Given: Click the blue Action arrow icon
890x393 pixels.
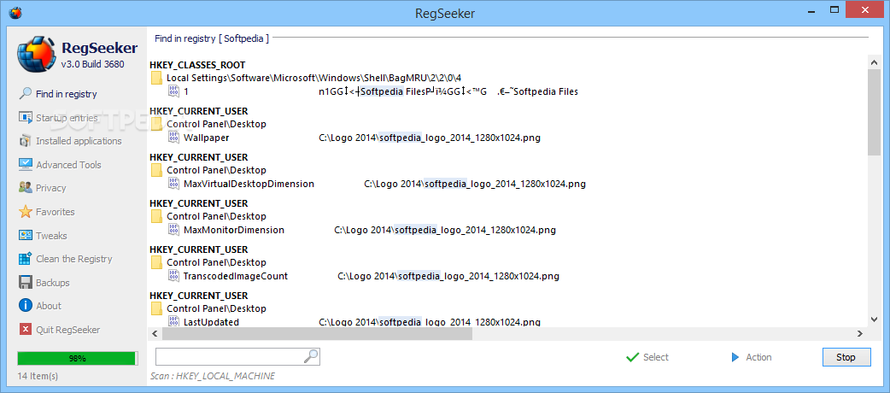Looking at the screenshot, I should (735, 357).
